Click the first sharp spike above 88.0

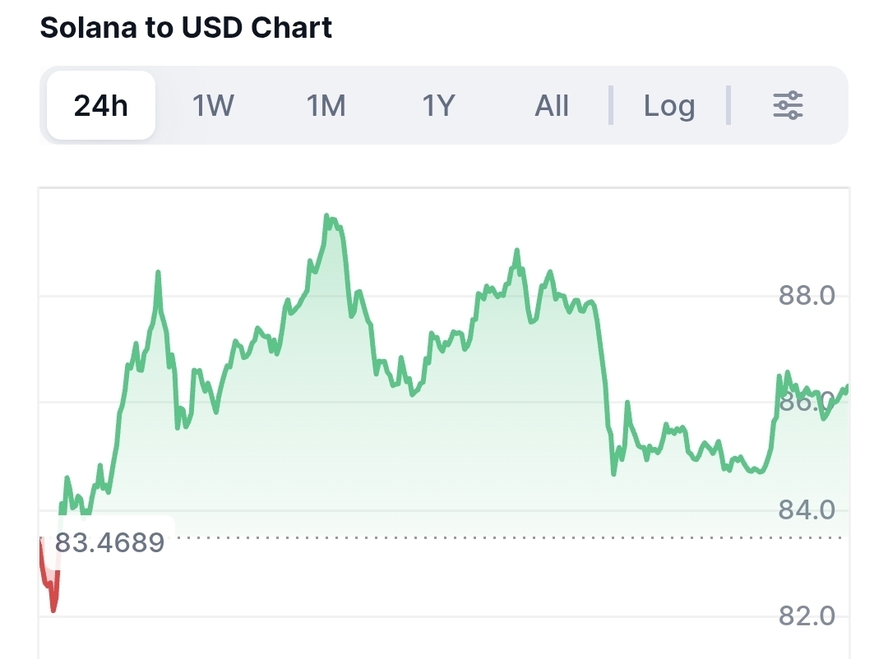click(x=158, y=272)
